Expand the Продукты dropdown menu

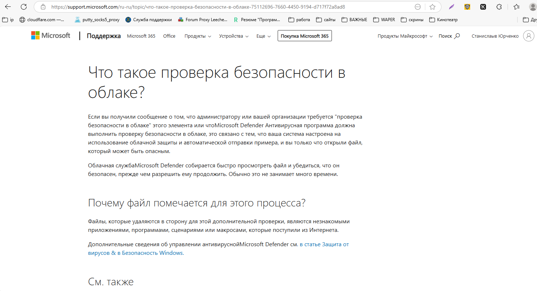(x=198, y=36)
